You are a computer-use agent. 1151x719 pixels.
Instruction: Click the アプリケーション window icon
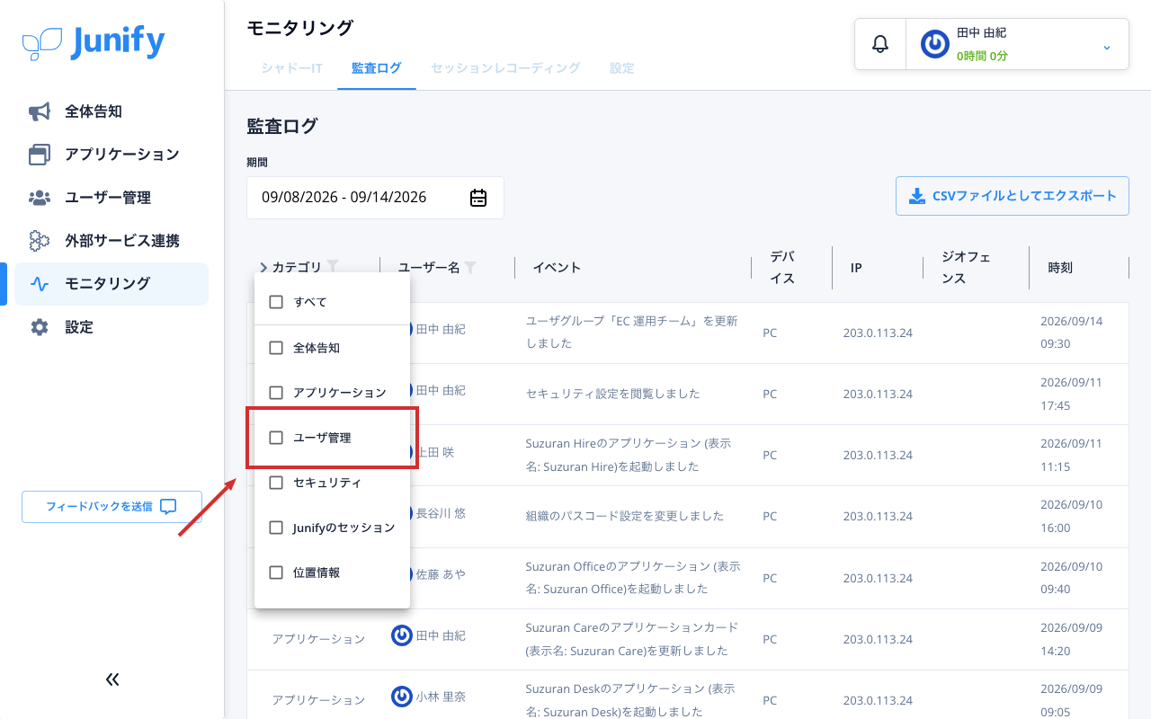40,155
